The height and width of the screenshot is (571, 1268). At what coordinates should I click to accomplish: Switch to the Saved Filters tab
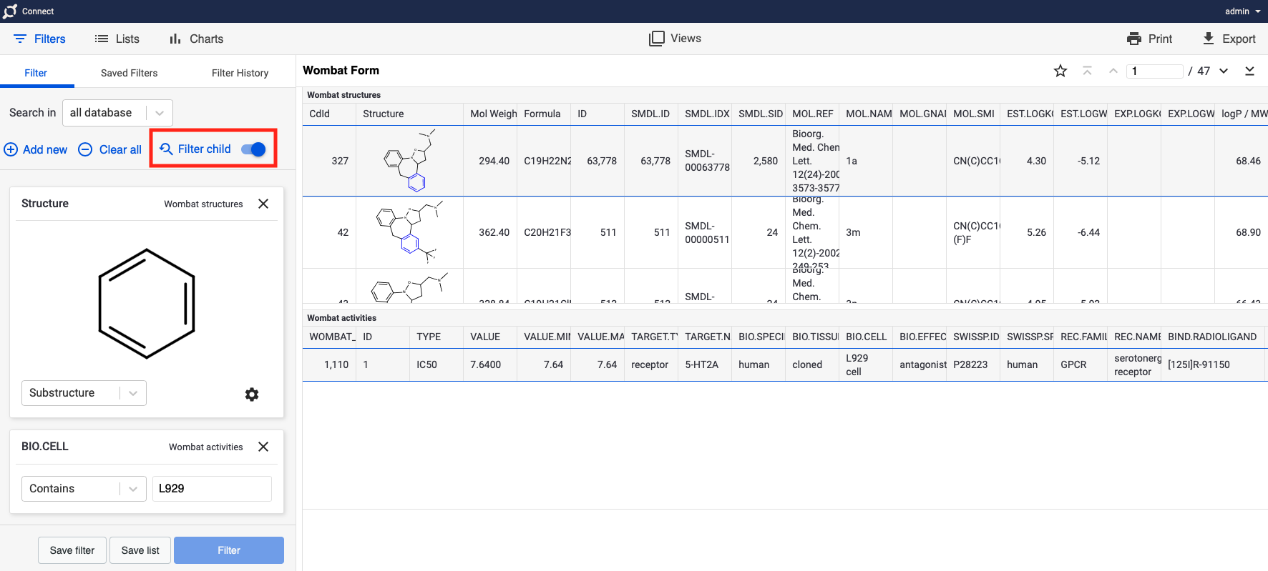pyautogui.click(x=129, y=73)
